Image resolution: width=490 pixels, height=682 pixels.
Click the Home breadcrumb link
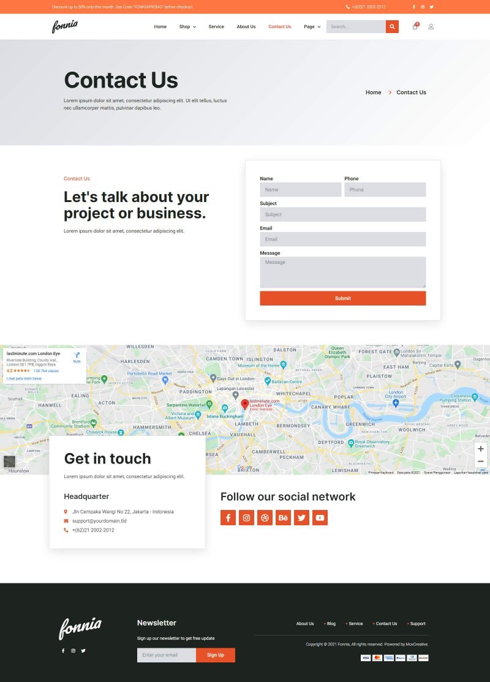(x=373, y=92)
